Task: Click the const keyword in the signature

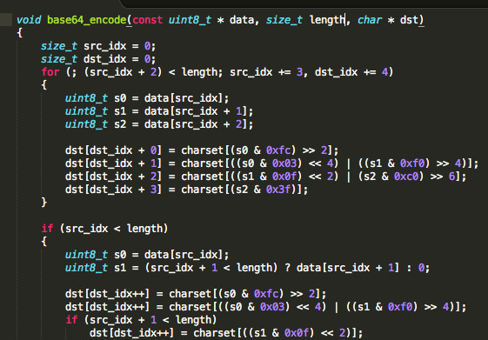Action: pos(148,20)
